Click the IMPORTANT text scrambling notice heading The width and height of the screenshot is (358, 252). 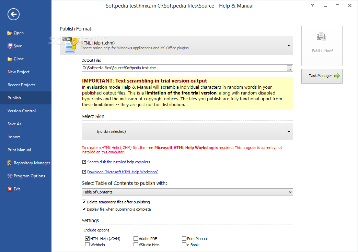[144, 81]
